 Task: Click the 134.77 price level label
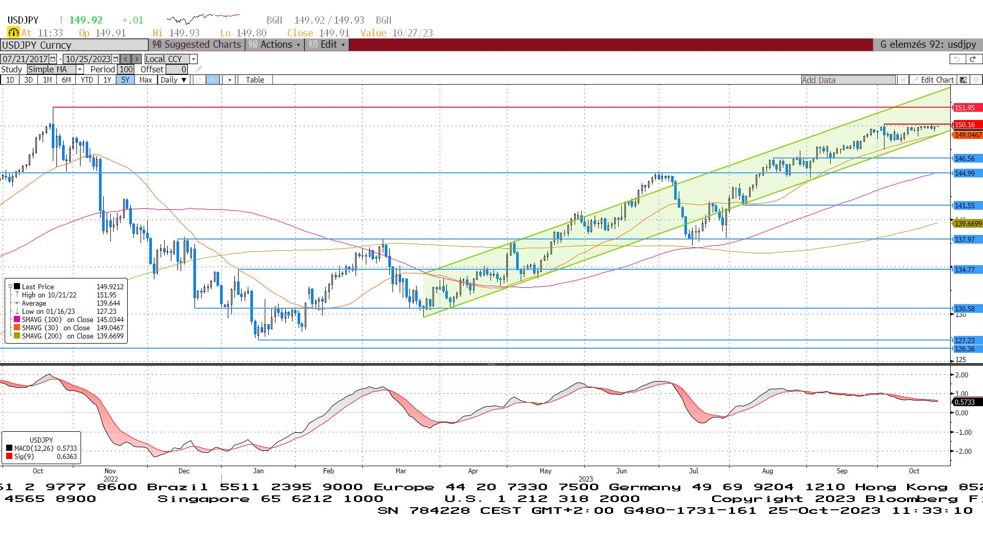pos(967,270)
